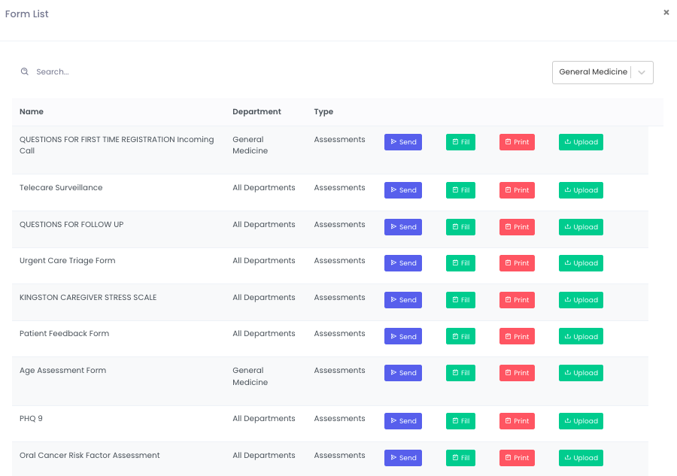
Task: Upload for First Time Registration form
Action: (x=581, y=142)
